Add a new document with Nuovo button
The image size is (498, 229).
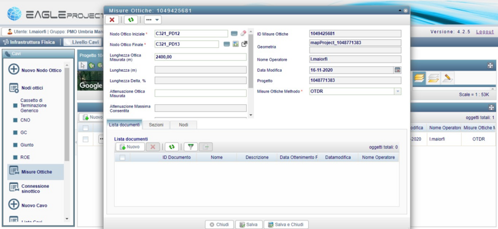(x=130, y=147)
